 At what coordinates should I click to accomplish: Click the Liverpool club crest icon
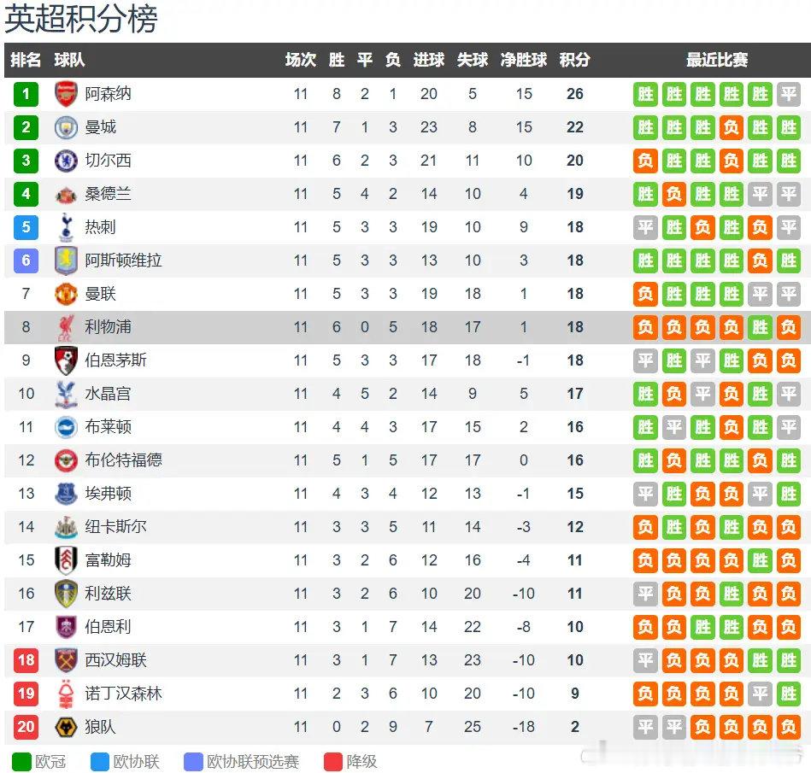[x=66, y=327]
